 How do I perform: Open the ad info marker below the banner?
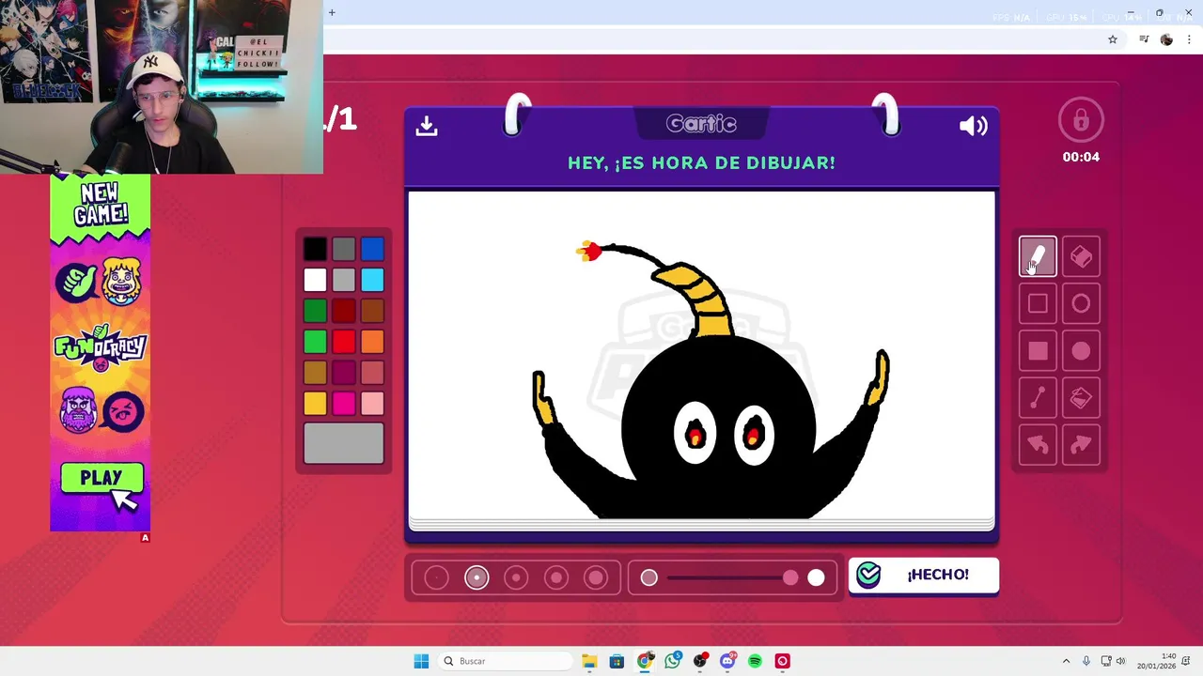[145, 538]
